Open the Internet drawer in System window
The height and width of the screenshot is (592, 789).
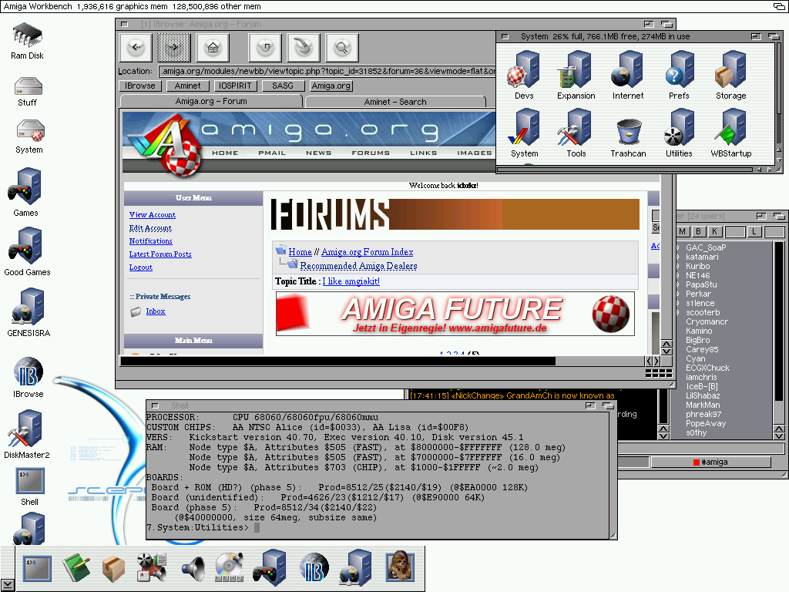(x=627, y=75)
